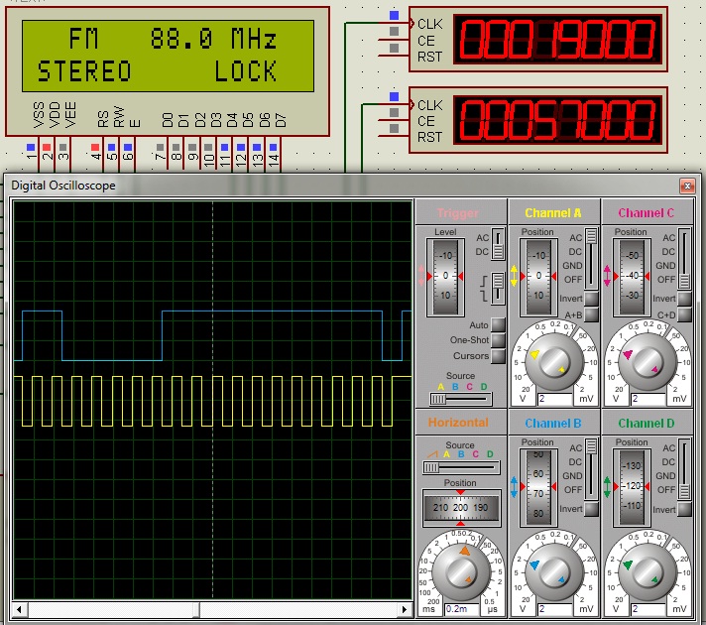The width and height of the screenshot is (706, 625).
Task: Click the bottom counter display 00057000
Action: point(557,119)
